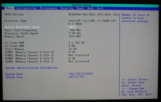Click the Select Screen key hint

click(x=135, y=80)
